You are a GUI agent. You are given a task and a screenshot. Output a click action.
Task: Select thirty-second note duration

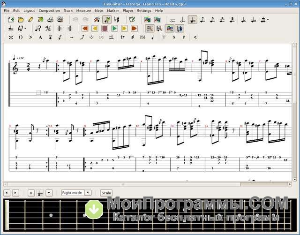[222, 20]
